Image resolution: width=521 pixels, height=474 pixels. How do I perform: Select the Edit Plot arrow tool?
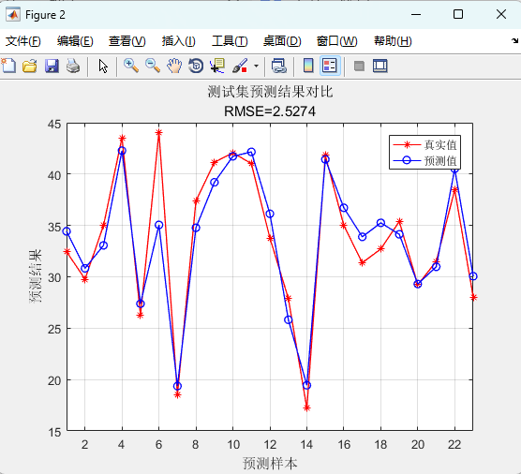pyautogui.click(x=103, y=66)
